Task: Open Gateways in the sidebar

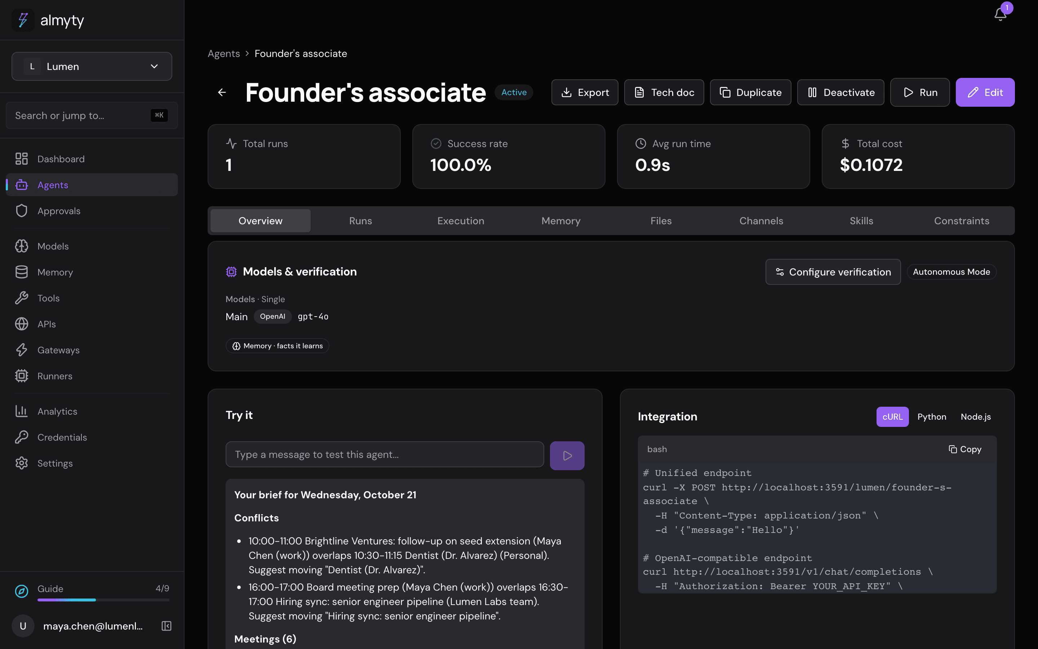Action: coord(92,350)
